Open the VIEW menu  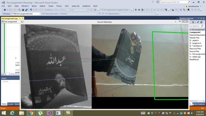point(16,6)
